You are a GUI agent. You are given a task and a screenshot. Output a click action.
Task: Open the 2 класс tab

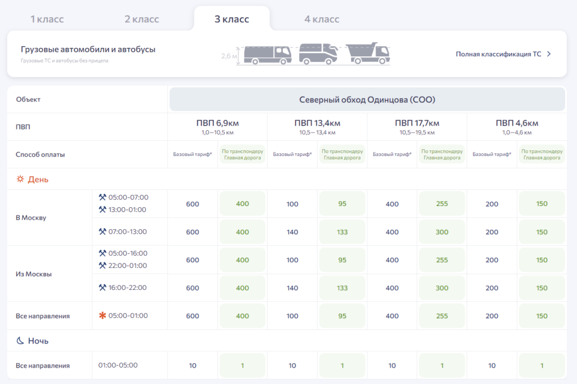pos(141,19)
